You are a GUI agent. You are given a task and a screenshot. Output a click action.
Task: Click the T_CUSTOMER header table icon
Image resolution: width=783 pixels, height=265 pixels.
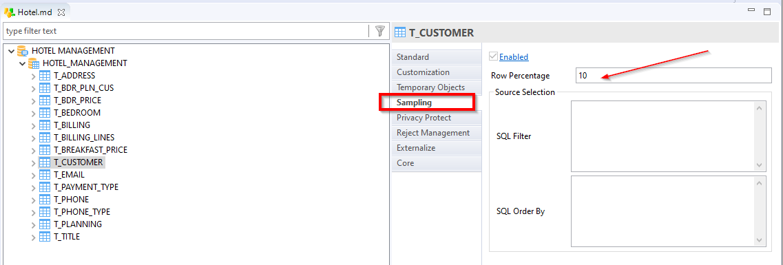pyautogui.click(x=399, y=33)
